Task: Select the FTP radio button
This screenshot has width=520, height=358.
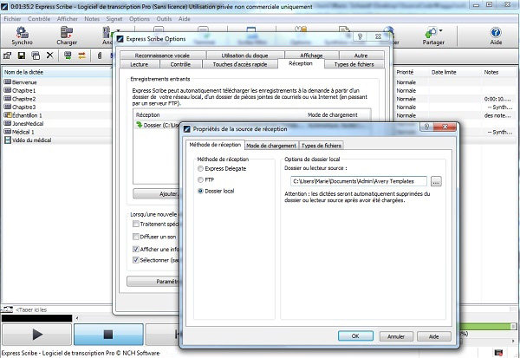Action: pyautogui.click(x=200, y=179)
